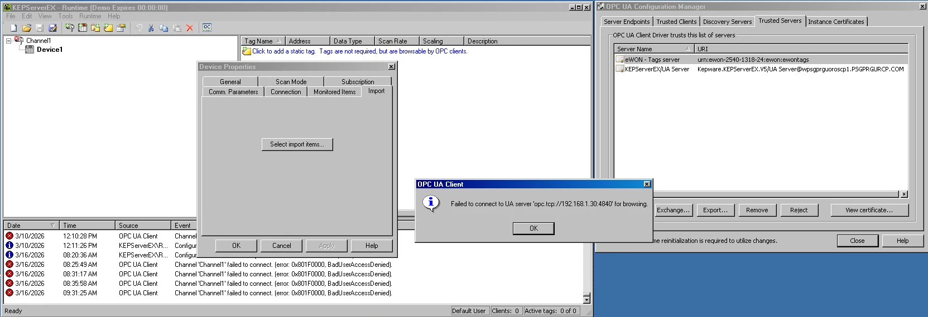Click the error icon for the 12:10:28 PM event

click(9, 236)
